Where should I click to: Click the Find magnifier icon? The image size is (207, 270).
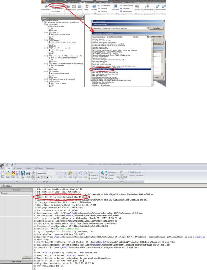[x=102, y=173]
